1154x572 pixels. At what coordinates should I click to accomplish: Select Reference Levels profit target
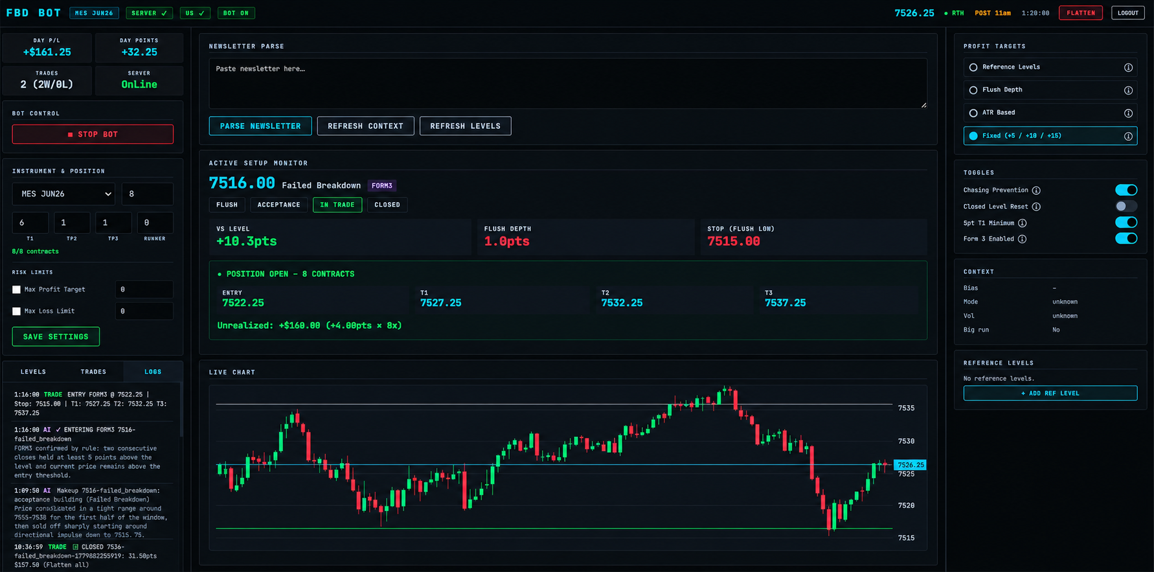(1050, 67)
